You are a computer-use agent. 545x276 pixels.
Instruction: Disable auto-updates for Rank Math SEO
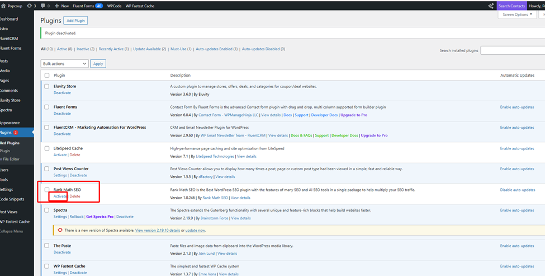point(518,190)
